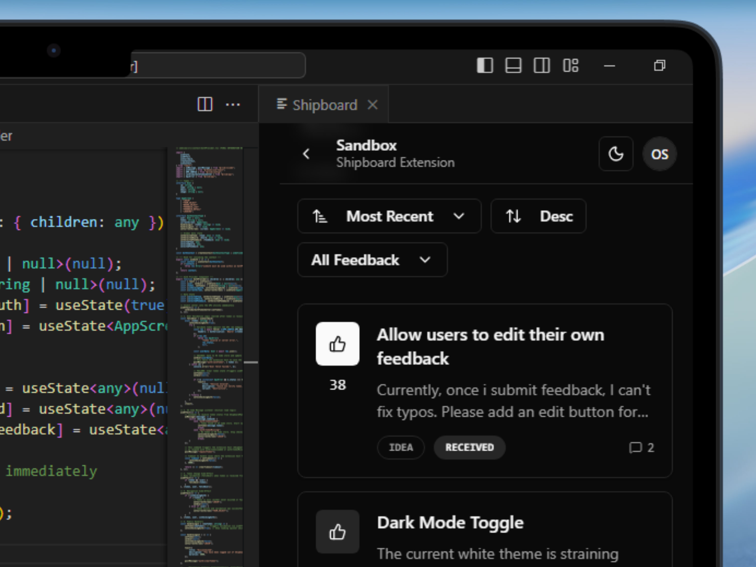Toggle Desc sort order button
756x567 pixels.
click(x=538, y=216)
